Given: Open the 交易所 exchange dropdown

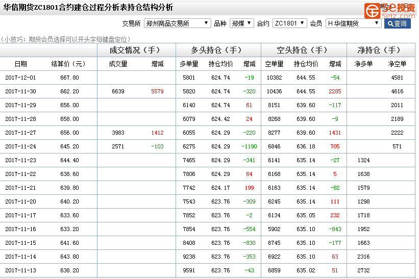Looking at the screenshot, I should pyautogui.click(x=178, y=23).
